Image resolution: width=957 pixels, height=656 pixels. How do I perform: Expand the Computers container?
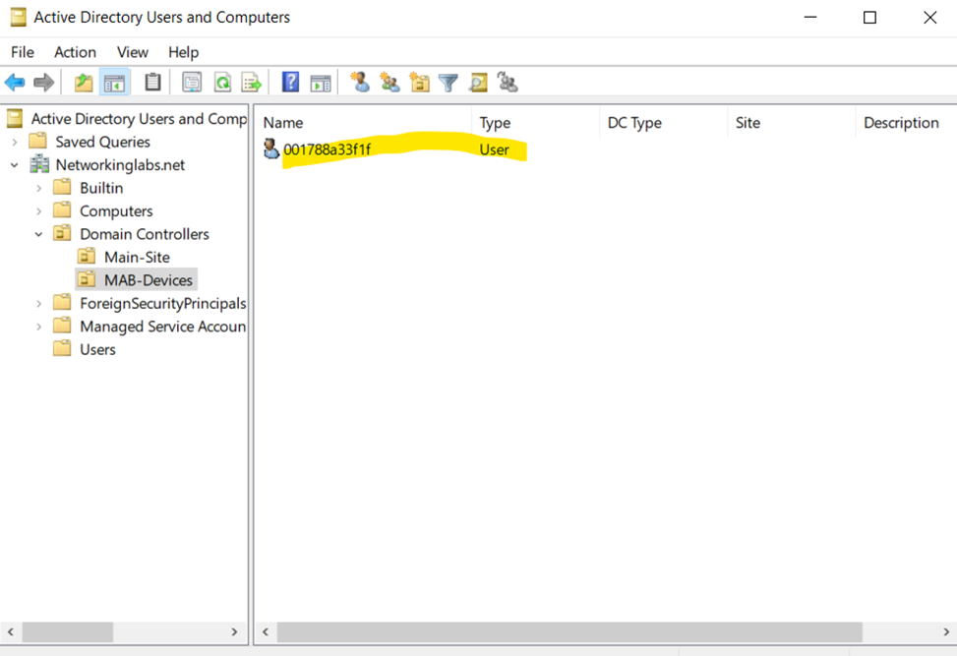[39, 211]
